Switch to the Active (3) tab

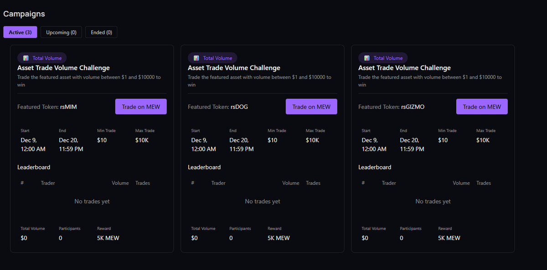20,32
